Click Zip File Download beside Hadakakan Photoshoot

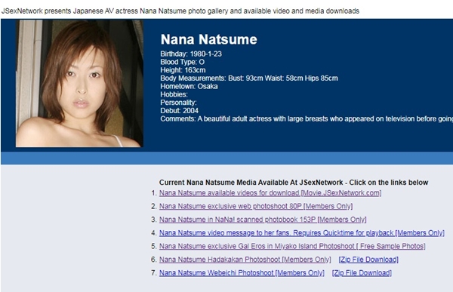point(368,260)
